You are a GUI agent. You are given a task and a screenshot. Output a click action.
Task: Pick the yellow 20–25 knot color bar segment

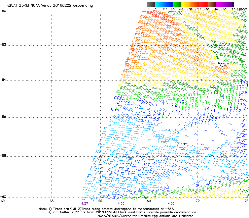coord(186,4)
